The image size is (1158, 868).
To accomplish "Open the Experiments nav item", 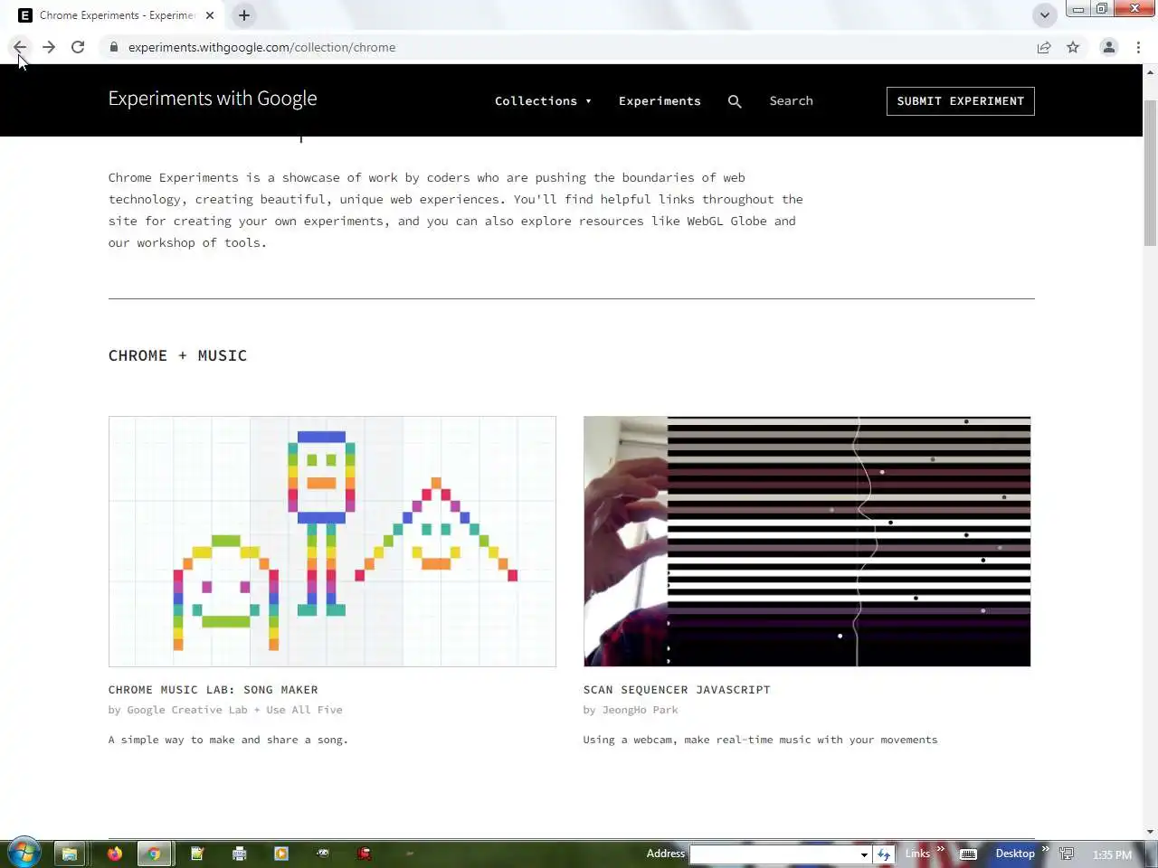I will pos(660,100).
